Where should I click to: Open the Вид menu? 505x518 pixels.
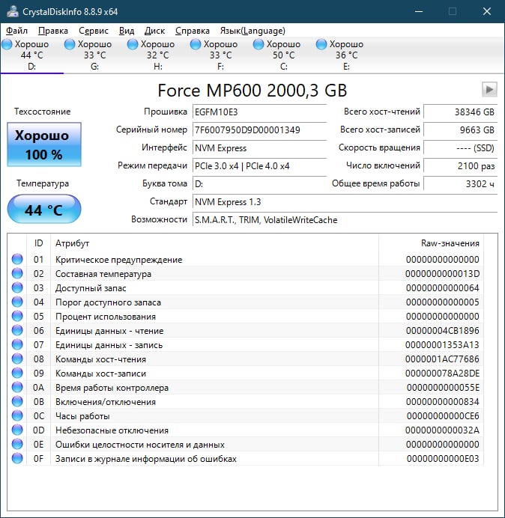point(127,31)
